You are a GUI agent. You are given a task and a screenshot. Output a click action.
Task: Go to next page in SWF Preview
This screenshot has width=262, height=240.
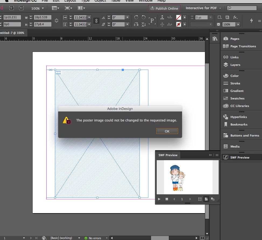pyautogui.click(x=190, y=199)
